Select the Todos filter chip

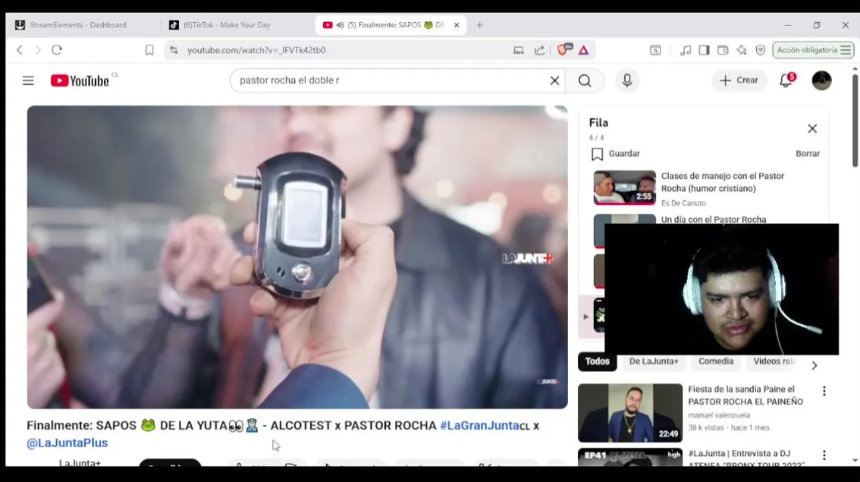[597, 361]
